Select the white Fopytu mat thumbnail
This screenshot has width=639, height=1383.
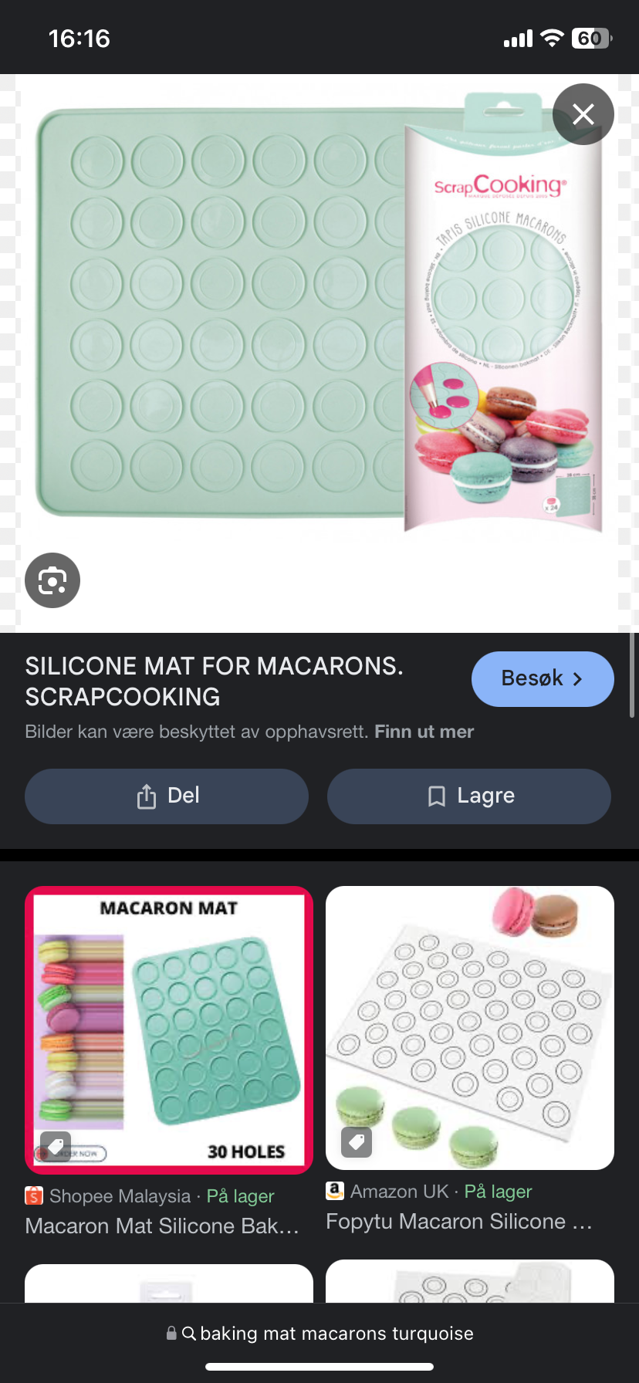click(x=470, y=1028)
